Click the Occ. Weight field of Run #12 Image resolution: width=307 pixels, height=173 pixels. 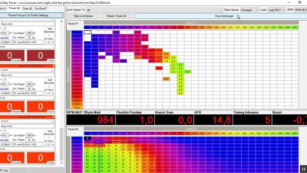tap(29, 140)
